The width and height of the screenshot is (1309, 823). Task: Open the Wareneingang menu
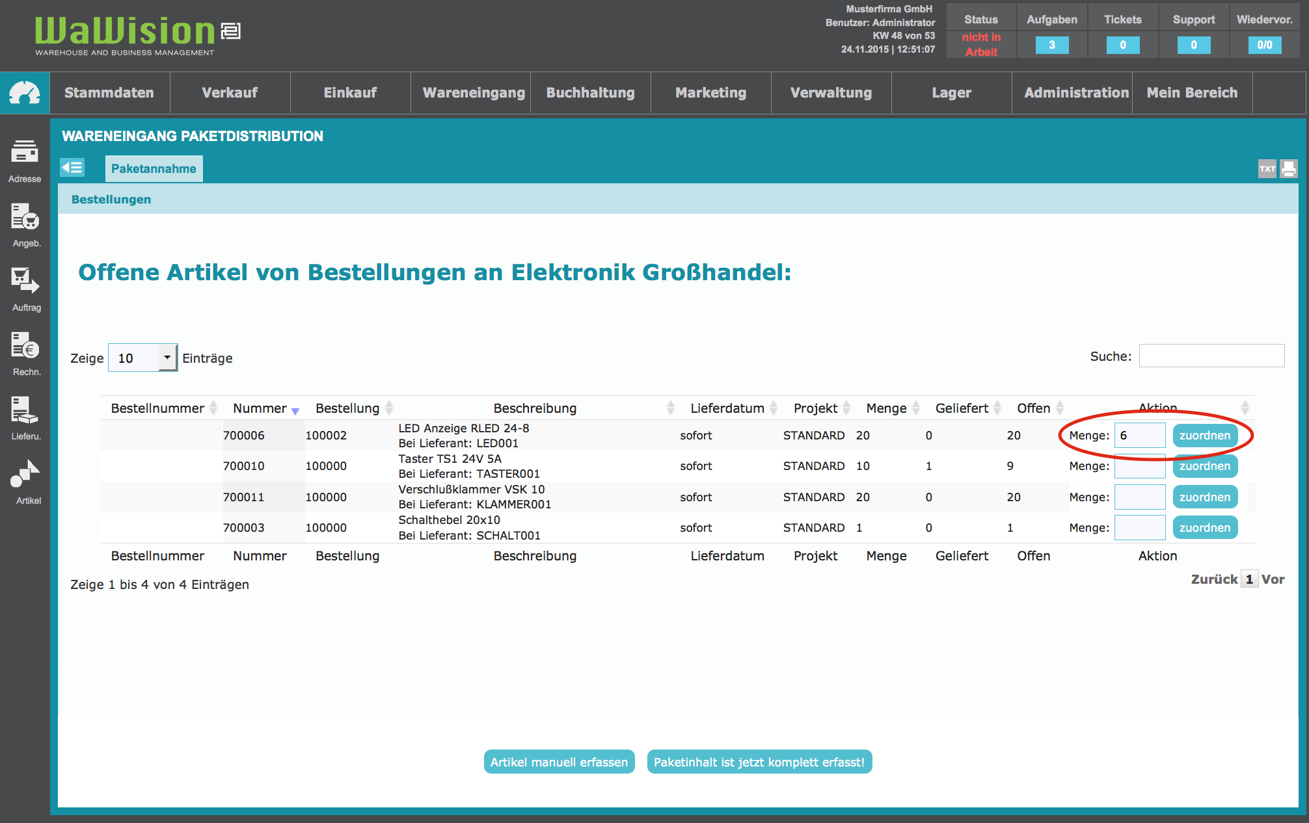(x=473, y=93)
